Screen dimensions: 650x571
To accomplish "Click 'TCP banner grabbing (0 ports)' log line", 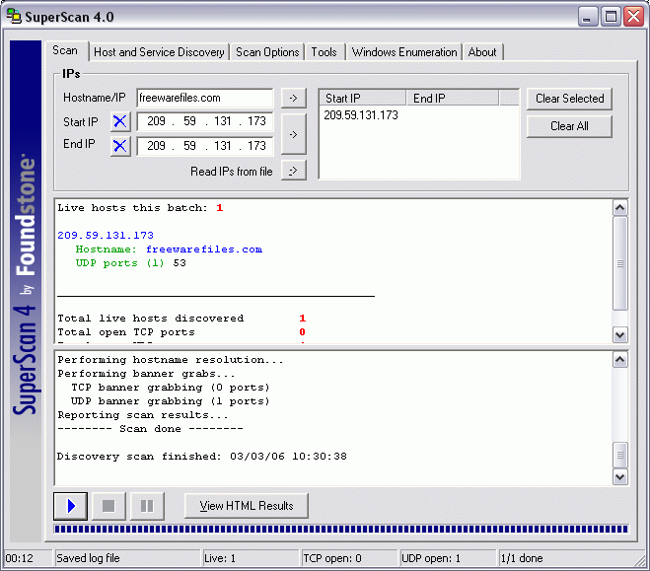I will click(170, 388).
